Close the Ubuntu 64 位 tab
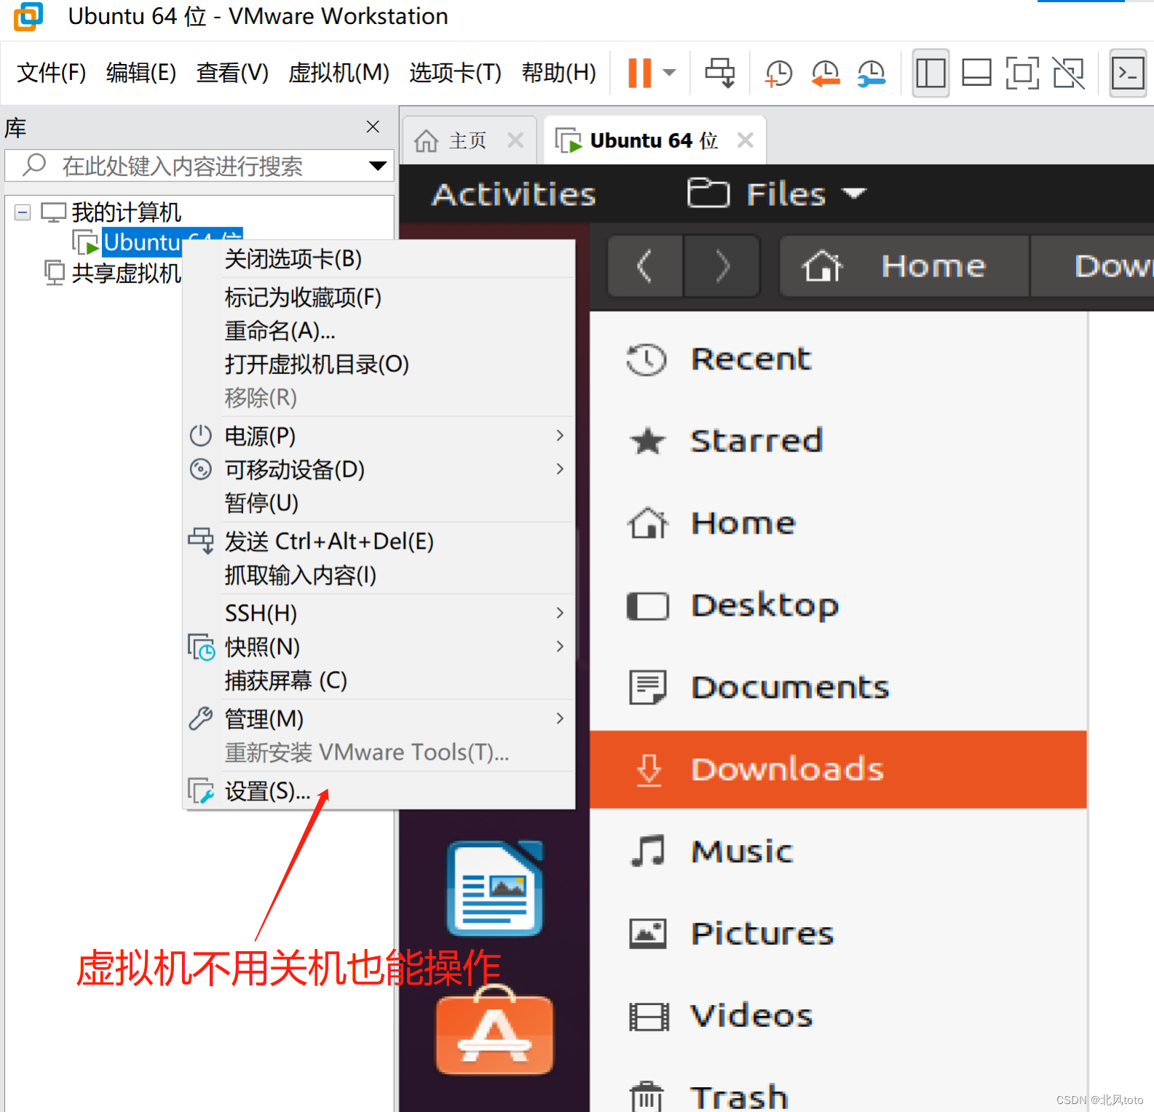 click(746, 140)
